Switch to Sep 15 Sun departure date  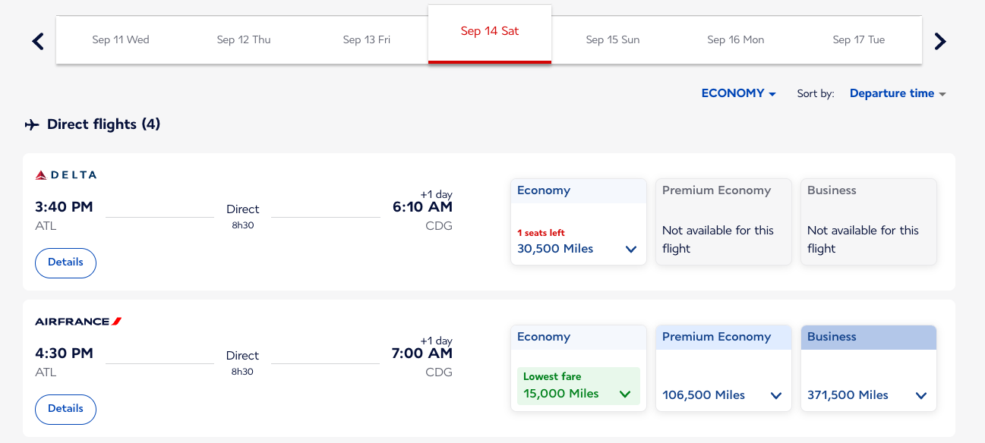point(612,39)
